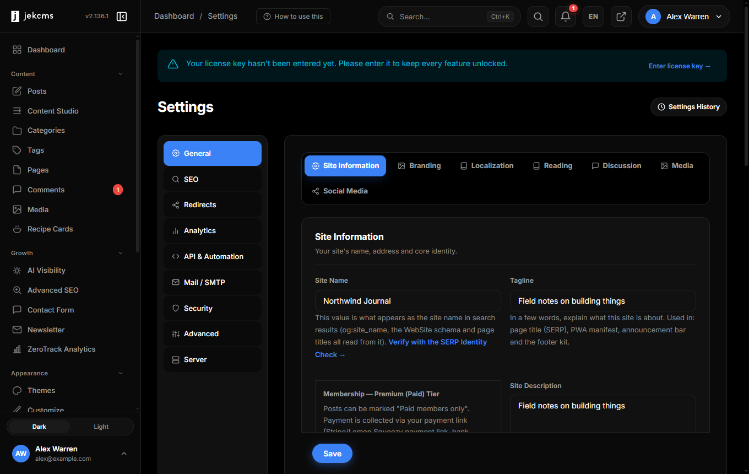This screenshot has height=474, width=749.
Task: Collapse the Growth section
Action: click(x=121, y=253)
